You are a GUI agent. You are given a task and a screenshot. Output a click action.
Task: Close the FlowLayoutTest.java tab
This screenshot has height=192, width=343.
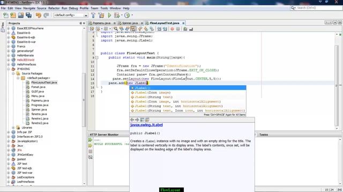183,23
